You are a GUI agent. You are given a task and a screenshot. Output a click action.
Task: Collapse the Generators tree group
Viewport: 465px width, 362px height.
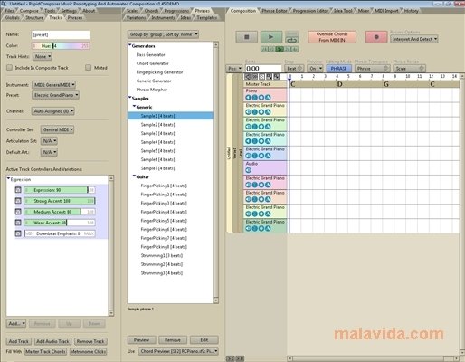click(x=130, y=45)
